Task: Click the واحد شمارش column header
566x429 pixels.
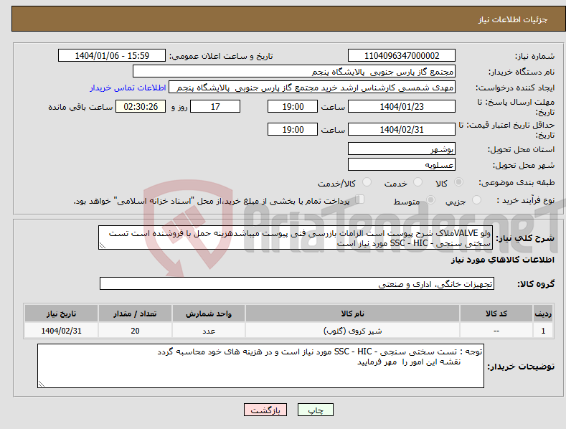Action: point(209,313)
